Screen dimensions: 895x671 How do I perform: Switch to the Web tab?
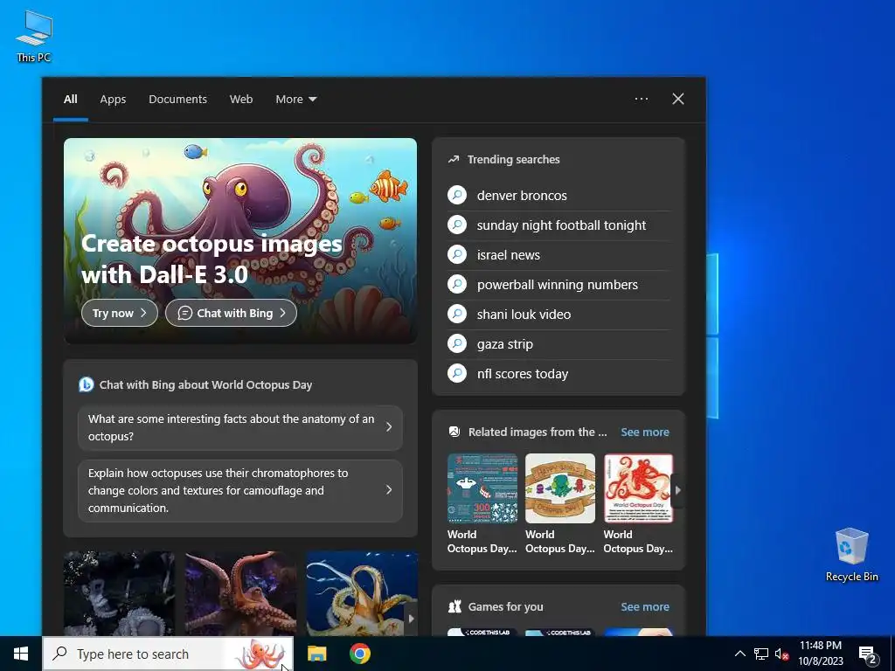pos(241,100)
